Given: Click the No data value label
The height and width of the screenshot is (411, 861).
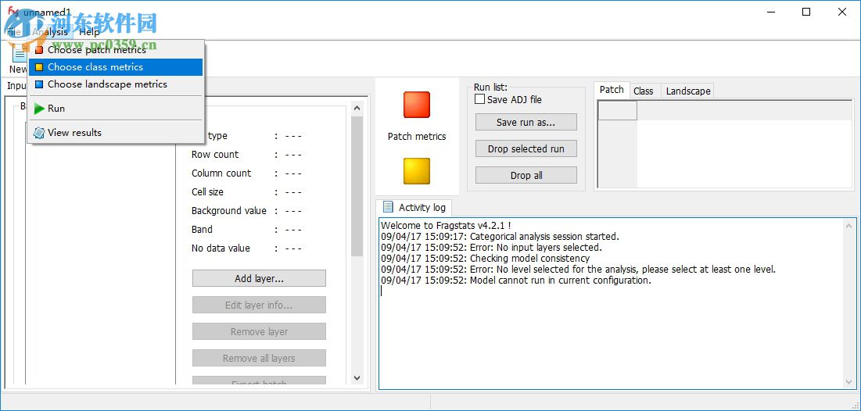Looking at the screenshot, I should coord(221,248).
